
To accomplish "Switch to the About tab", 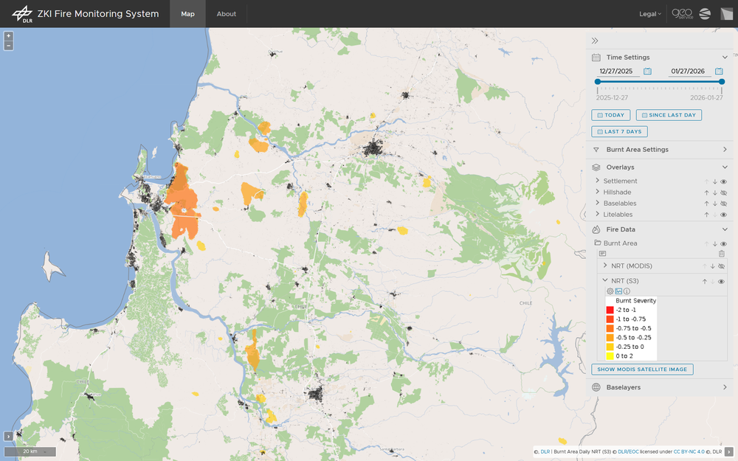I will (x=227, y=14).
